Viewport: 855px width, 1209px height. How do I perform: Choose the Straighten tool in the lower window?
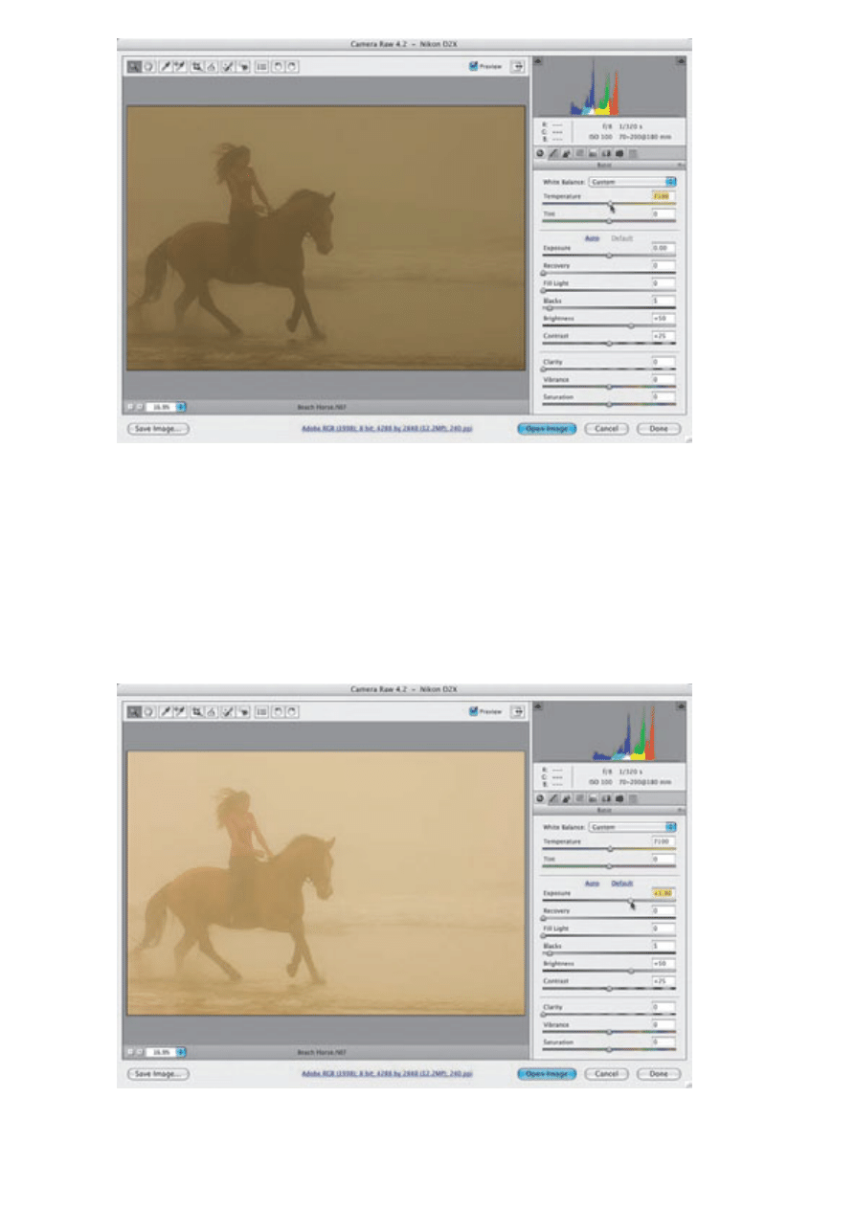(210, 712)
